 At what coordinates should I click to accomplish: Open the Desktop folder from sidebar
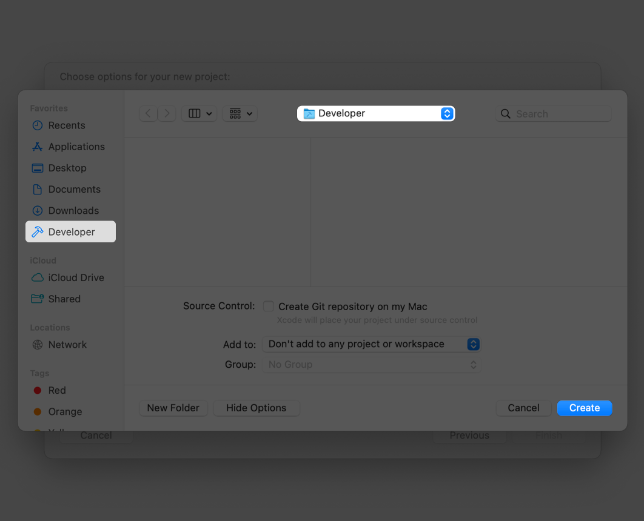click(x=67, y=168)
